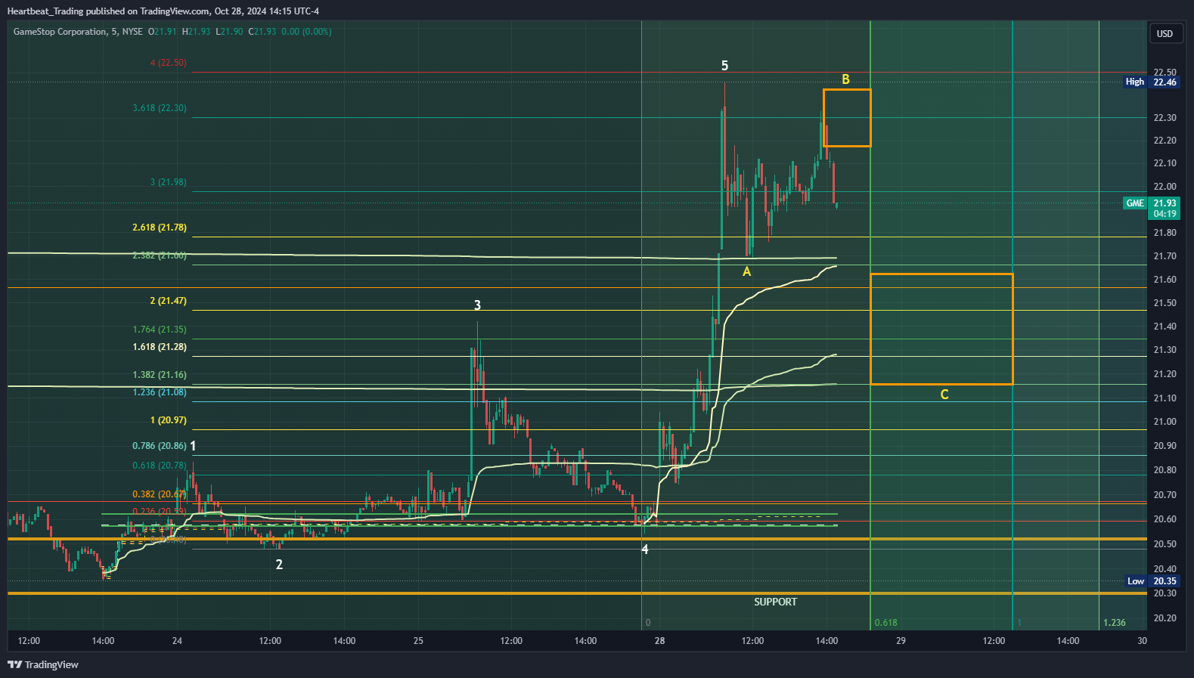Click the Fib label 4 (22.50)

click(x=168, y=63)
